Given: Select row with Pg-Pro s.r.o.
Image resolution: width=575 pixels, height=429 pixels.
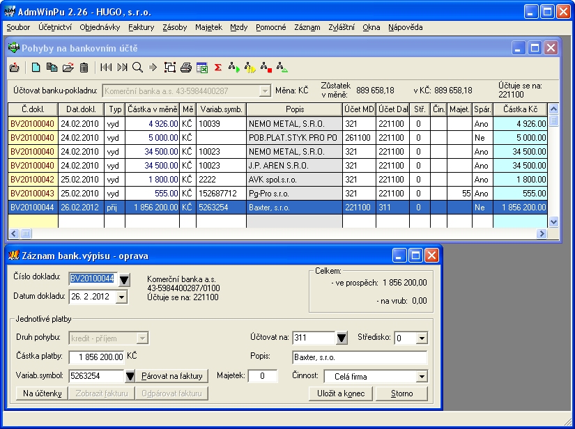Looking at the screenshot, I should [277, 194].
